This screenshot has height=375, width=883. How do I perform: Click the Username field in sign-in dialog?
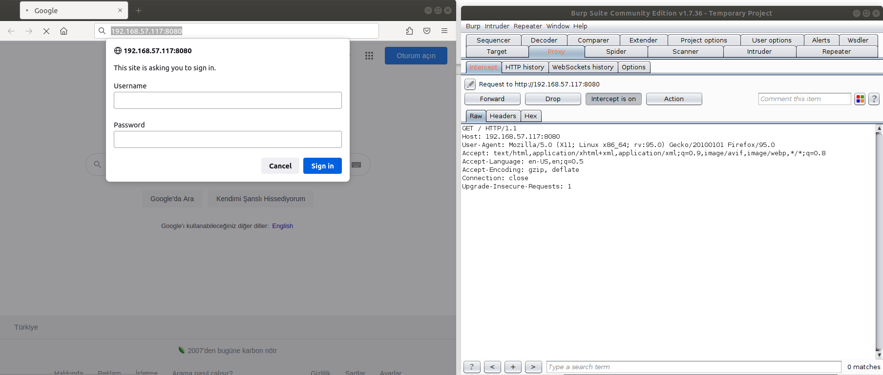[x=228, y=100]
